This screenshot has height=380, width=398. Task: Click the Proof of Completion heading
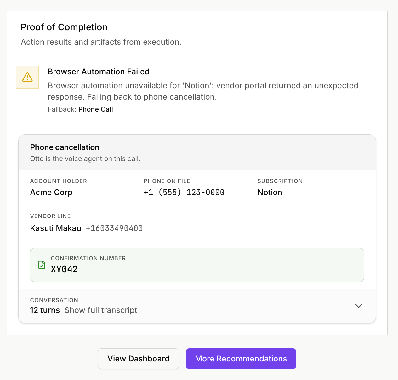coord(64,27)
